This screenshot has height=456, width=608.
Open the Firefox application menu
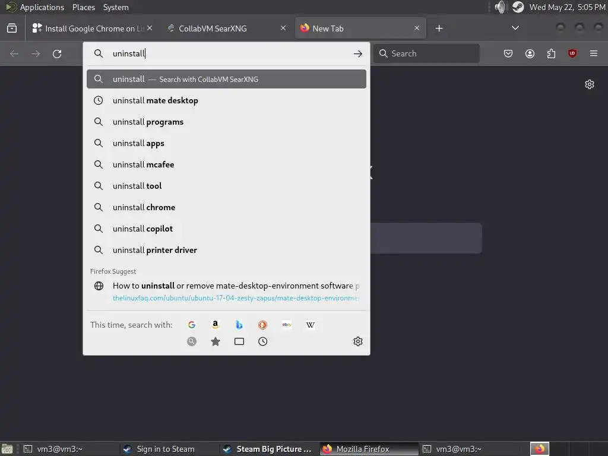click(x=594, y=53)
